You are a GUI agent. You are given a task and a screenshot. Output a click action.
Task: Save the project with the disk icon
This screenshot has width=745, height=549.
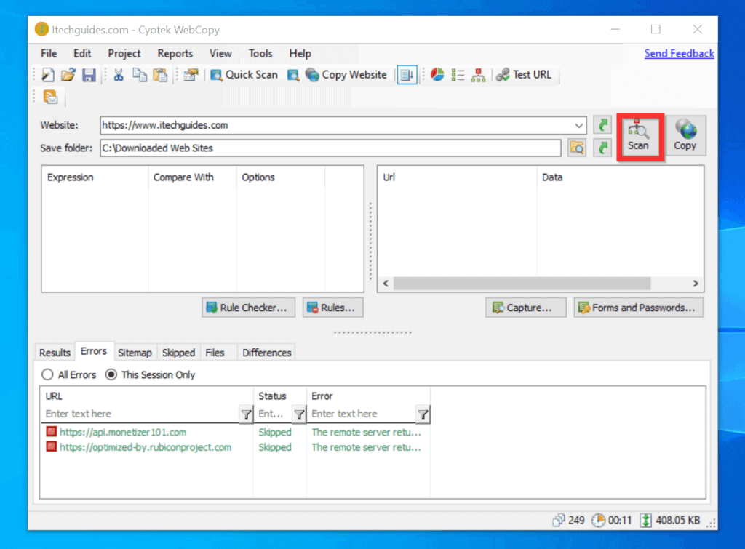pos(89,74)
